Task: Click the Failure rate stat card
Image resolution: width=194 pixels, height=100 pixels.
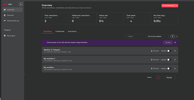Action: [110, 18]
